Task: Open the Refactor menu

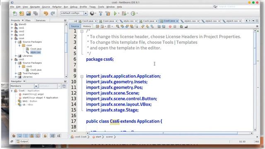Action: (57, 7)
